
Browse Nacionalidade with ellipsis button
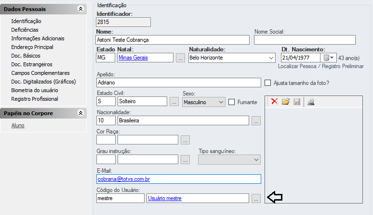(x=256, y=121)
